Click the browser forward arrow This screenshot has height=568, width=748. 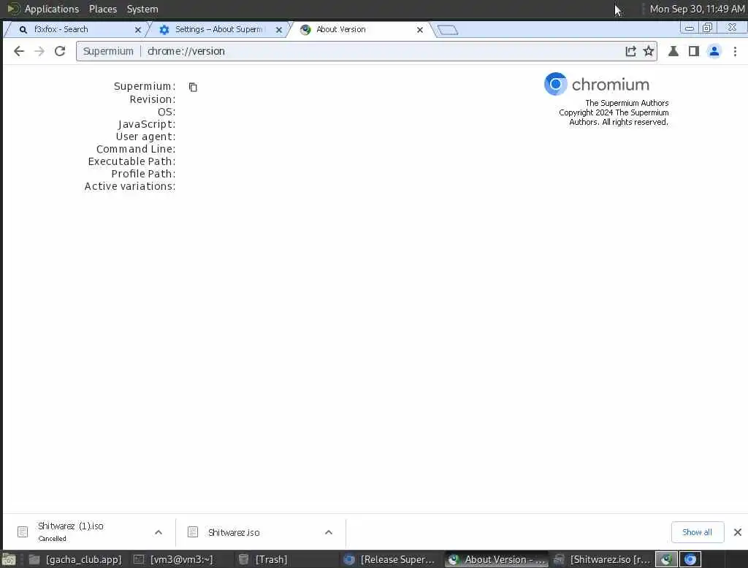point(39,51)
